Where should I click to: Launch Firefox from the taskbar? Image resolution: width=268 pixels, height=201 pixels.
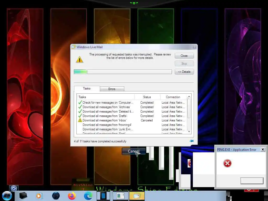pyautogui.click(x=72, y=196)
